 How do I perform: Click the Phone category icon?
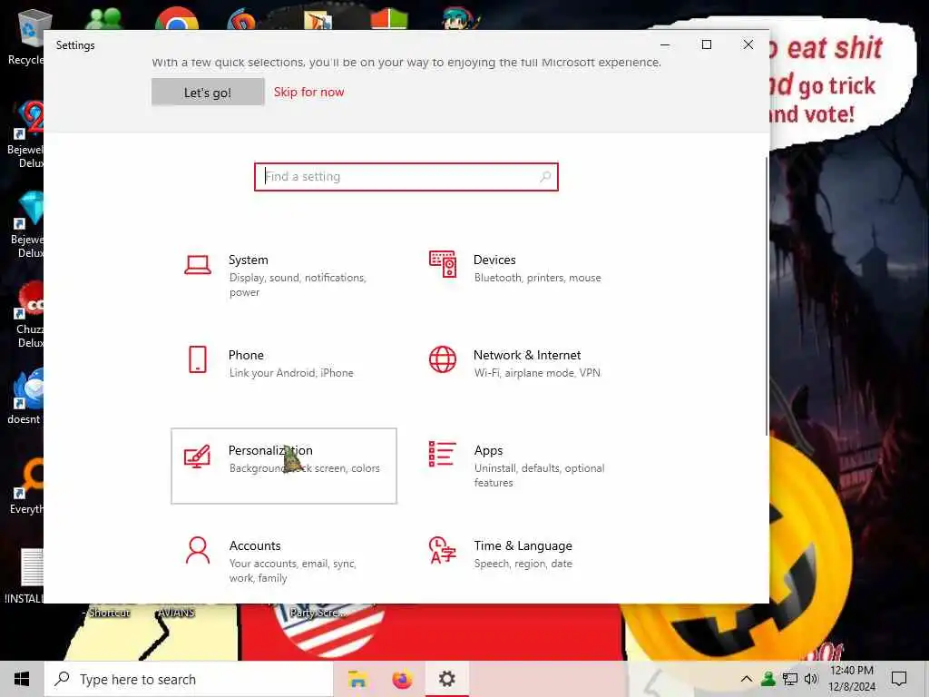[x=197, y=359]
